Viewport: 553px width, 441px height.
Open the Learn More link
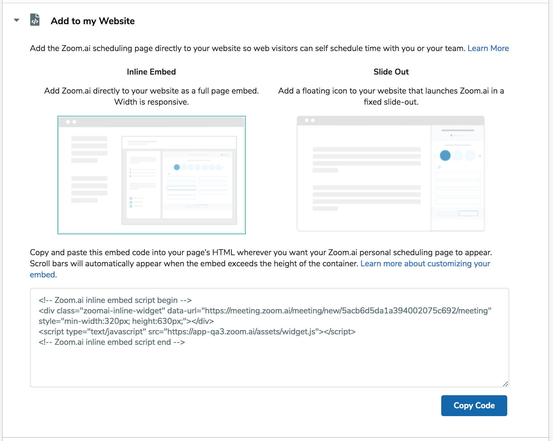coord(488,48)
